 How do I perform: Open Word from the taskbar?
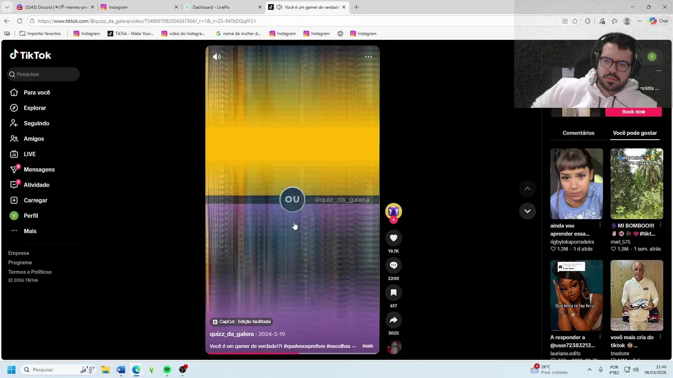click(x=120, y=370)
